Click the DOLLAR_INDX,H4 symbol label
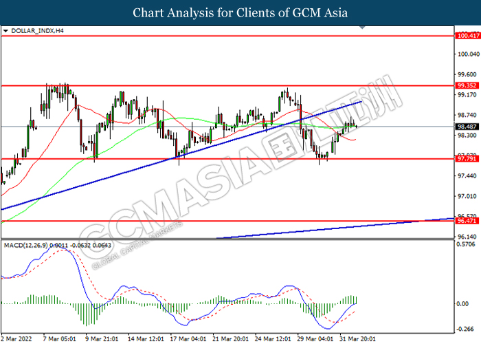Viewport: 481px width, 344px height. (x=37, y=31)
